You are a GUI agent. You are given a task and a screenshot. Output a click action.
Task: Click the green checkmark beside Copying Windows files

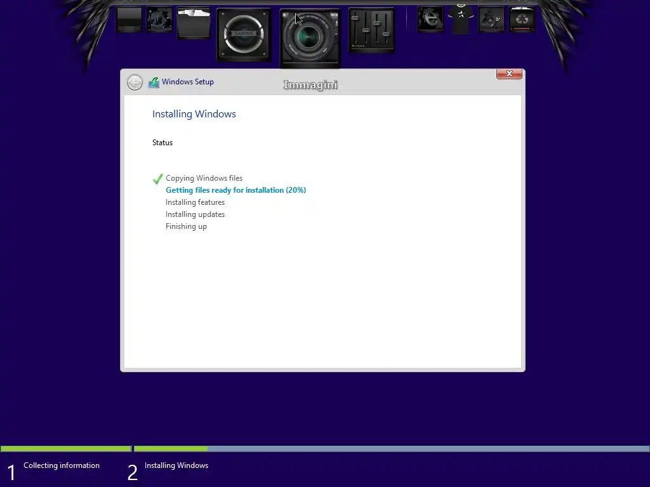click(157, 179)
